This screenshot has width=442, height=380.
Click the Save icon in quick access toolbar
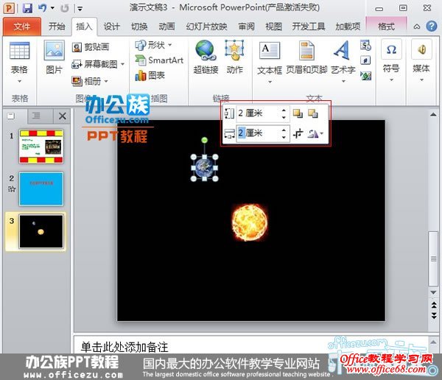pyautogui.click(x=27, y=8)
